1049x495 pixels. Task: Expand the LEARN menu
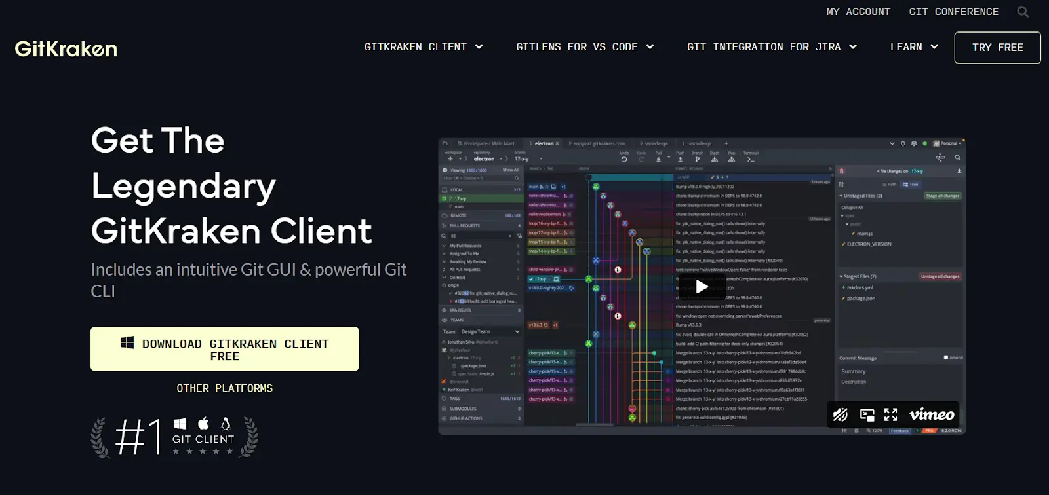(x=914, y=47)
